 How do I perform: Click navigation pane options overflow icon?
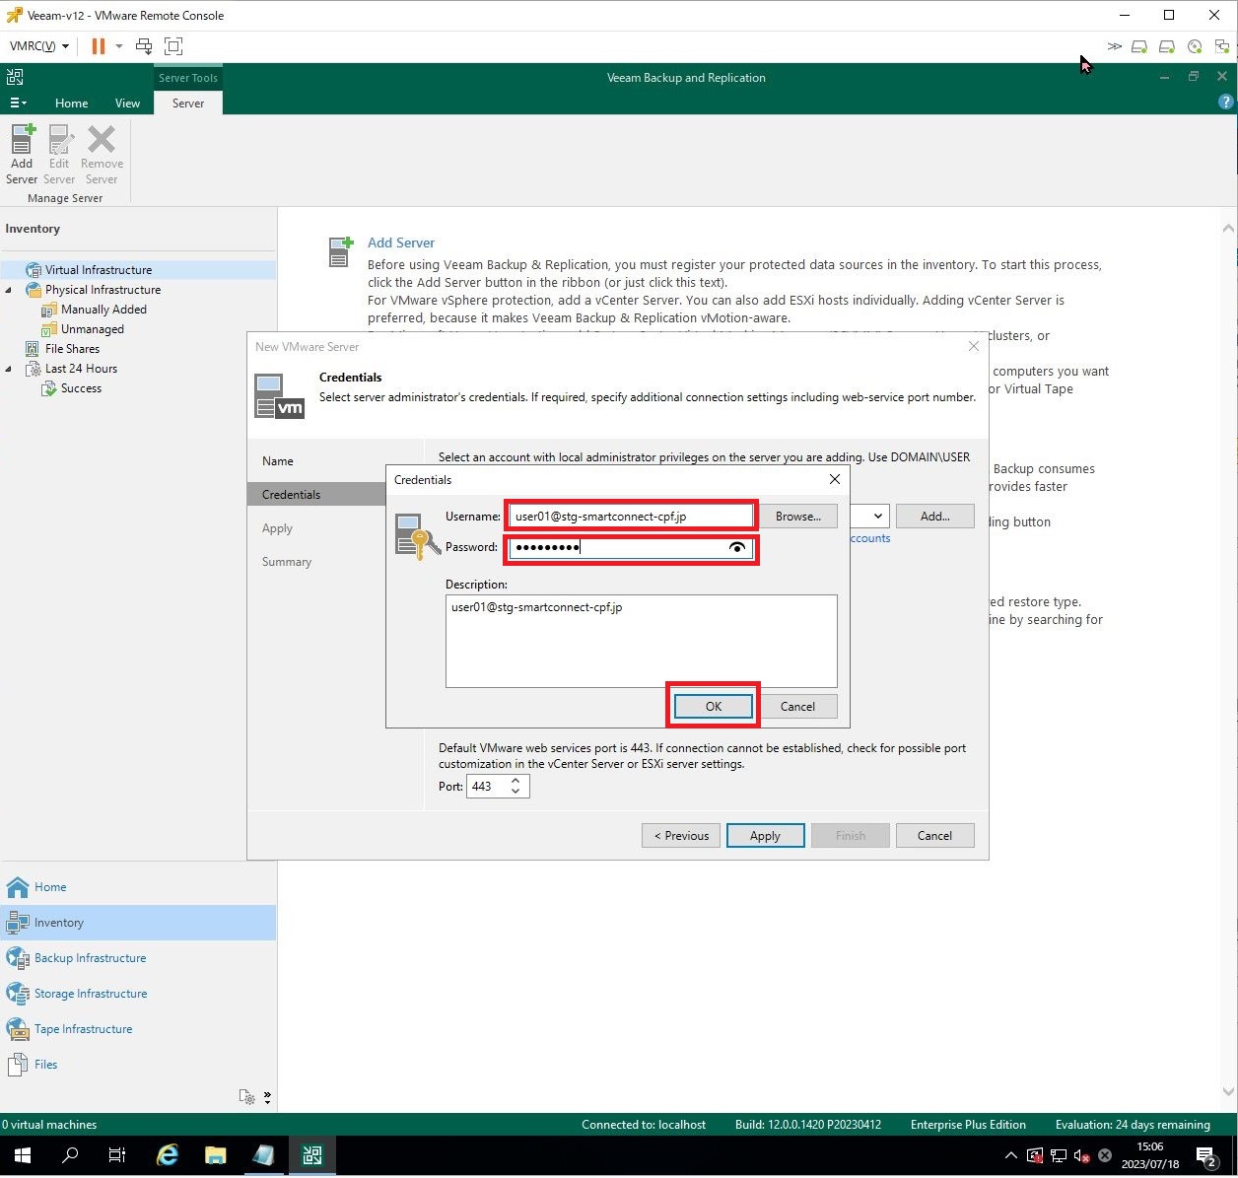267,1098
